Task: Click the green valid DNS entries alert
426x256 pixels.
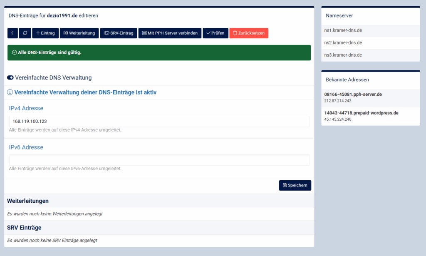Action: pyautogui.click(x=159, y=53)
